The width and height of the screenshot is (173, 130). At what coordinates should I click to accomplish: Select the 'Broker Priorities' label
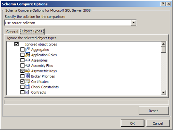coord(43,76)
